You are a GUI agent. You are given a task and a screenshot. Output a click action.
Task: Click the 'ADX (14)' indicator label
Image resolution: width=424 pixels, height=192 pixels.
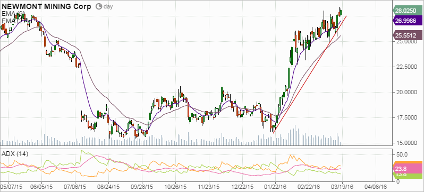pyautogui.click(x=15, y=154)
